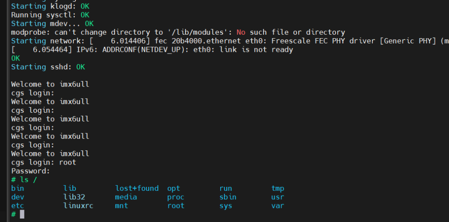Image resolution: width=449 pixels, height=222 pixels.
Task: Click the "sbin" directory name
Action: point(228,197)
